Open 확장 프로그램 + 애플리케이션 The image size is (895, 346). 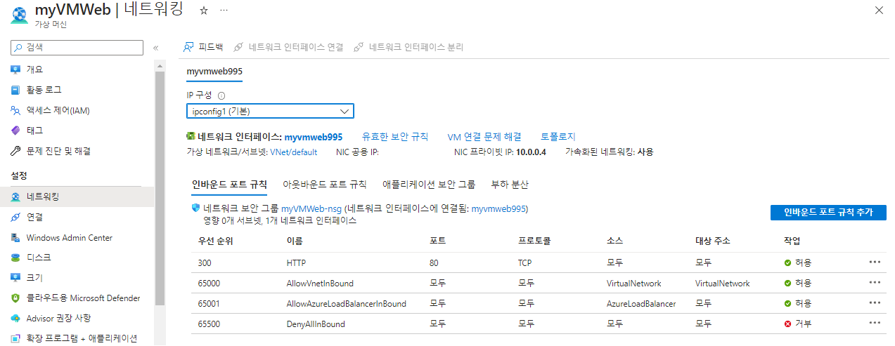(81, 338)
